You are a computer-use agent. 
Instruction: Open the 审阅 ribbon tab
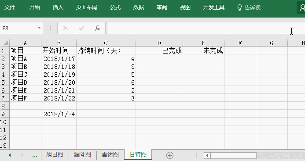(x=162, y=7)
